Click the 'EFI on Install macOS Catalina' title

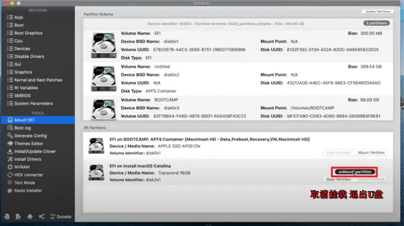pyautogui.click(x=140, y=166)
